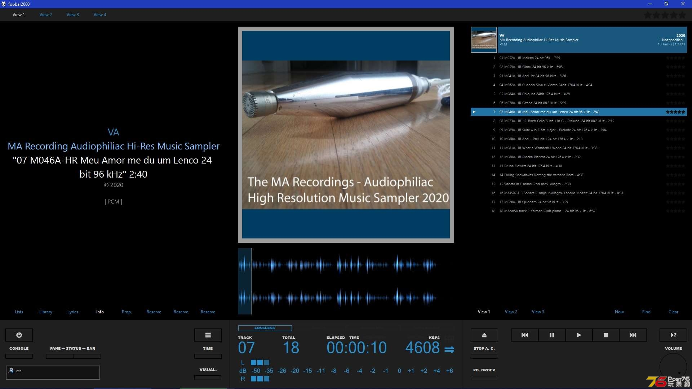This screenshot has width=692, height=389.
Task: Click the power icon button above CONSOLE
Action: click(x=19, y=335)
